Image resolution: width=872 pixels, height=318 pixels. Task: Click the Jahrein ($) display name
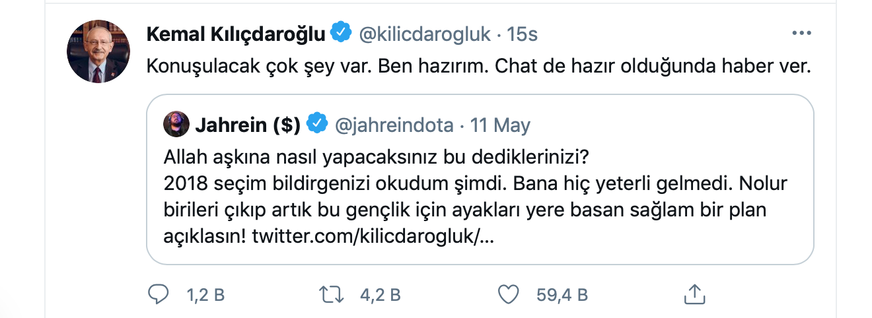(x=248, y=125)
